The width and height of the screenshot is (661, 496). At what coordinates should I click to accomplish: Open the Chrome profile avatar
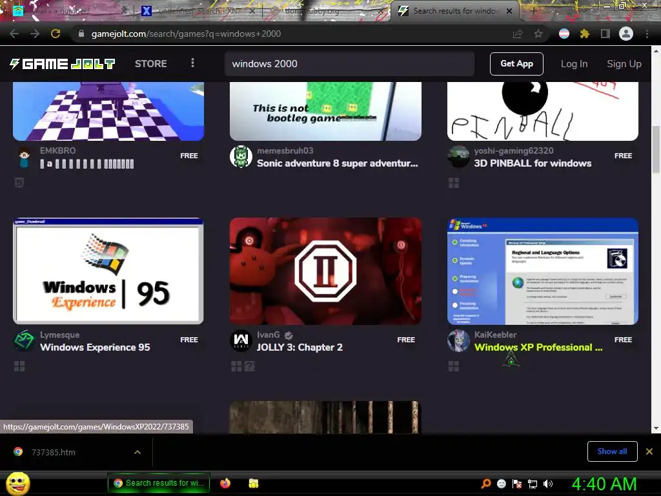coord(626,34)
